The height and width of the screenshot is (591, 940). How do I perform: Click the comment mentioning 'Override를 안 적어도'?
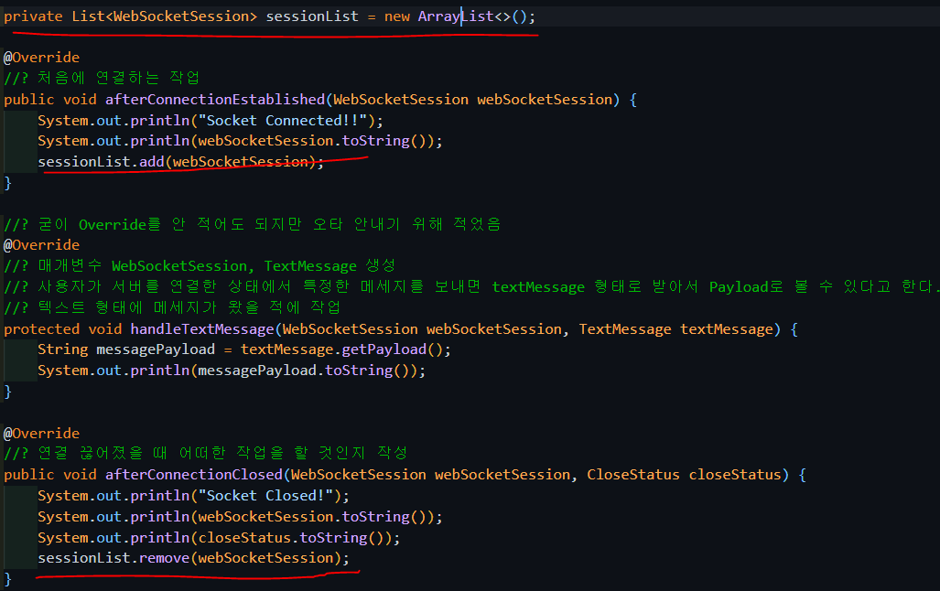[253, 224]
